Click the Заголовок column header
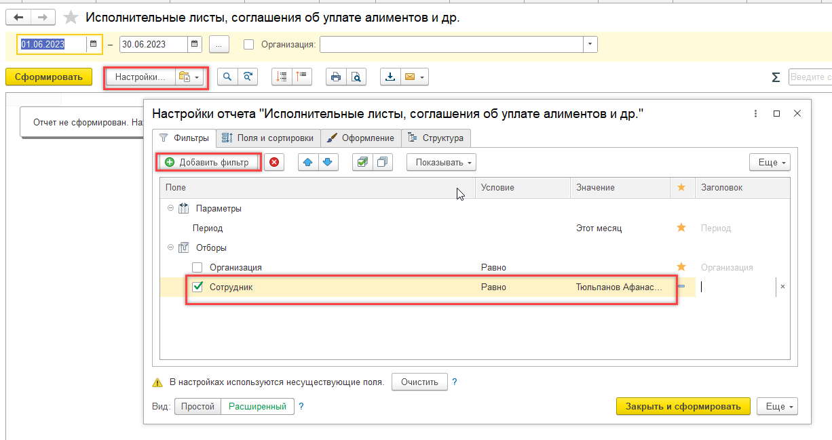Viewport: 832px width, 440px height. pos(742,187)
